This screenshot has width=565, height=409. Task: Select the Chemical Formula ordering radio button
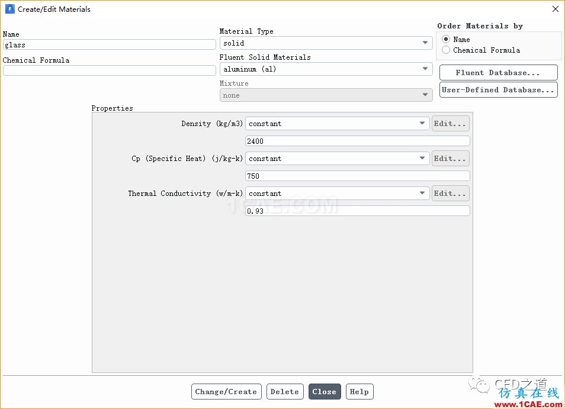tap(446, 50)
